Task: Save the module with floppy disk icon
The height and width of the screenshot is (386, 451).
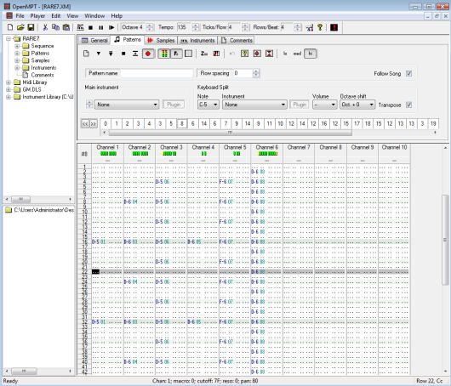Action: click(31, 27)
